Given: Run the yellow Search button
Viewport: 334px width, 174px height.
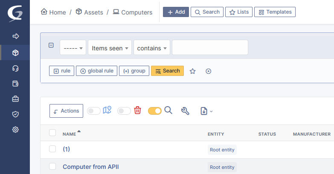Looking at the screenshot, I should pos(167,71).
